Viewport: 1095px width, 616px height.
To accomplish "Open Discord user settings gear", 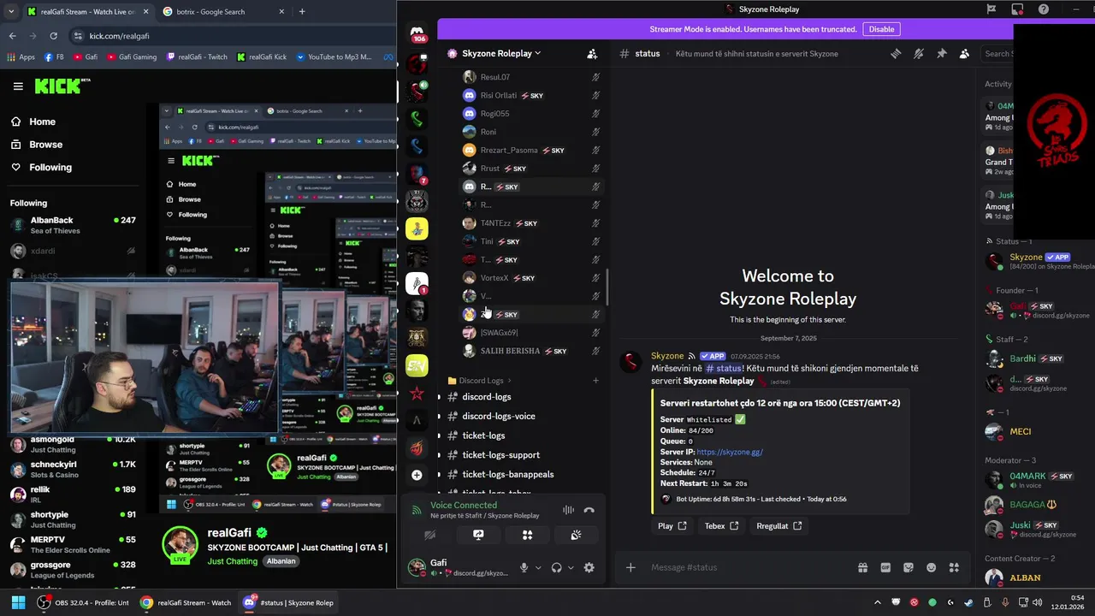I will pos(589,567).
